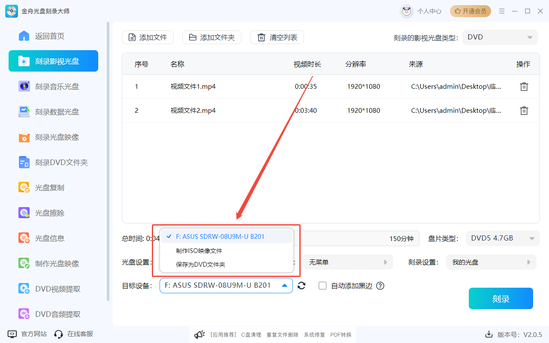The width and height of the screenshot is (549, 343).
Task: Enable the 自动添加黑边 checkbox
Action: [x=323, y=286]
